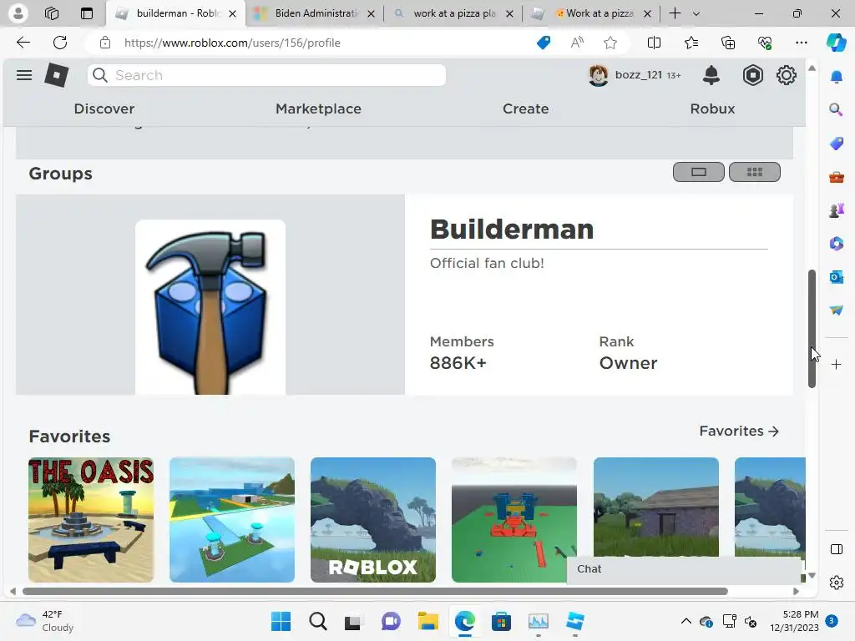
Task: Open the browser Favorites list icon
Action: (691, 43)
